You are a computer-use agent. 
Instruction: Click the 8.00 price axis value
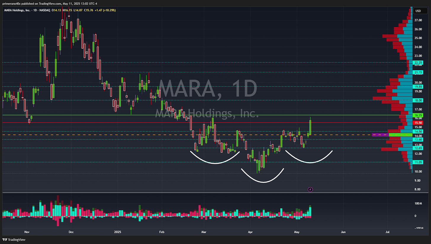point(417,189)
